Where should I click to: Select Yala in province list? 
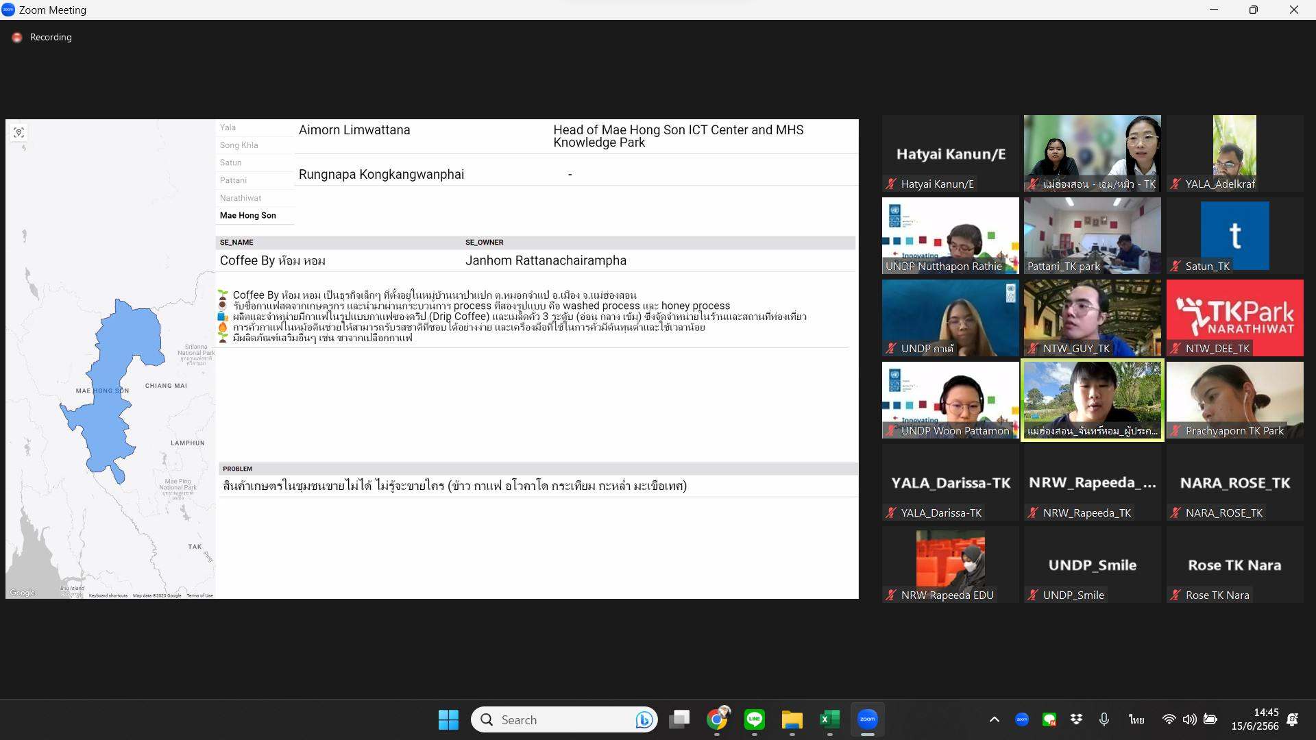228,127
